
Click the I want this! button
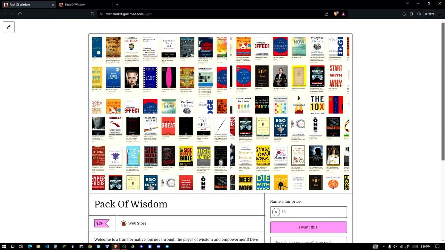[x=308, y=227]
